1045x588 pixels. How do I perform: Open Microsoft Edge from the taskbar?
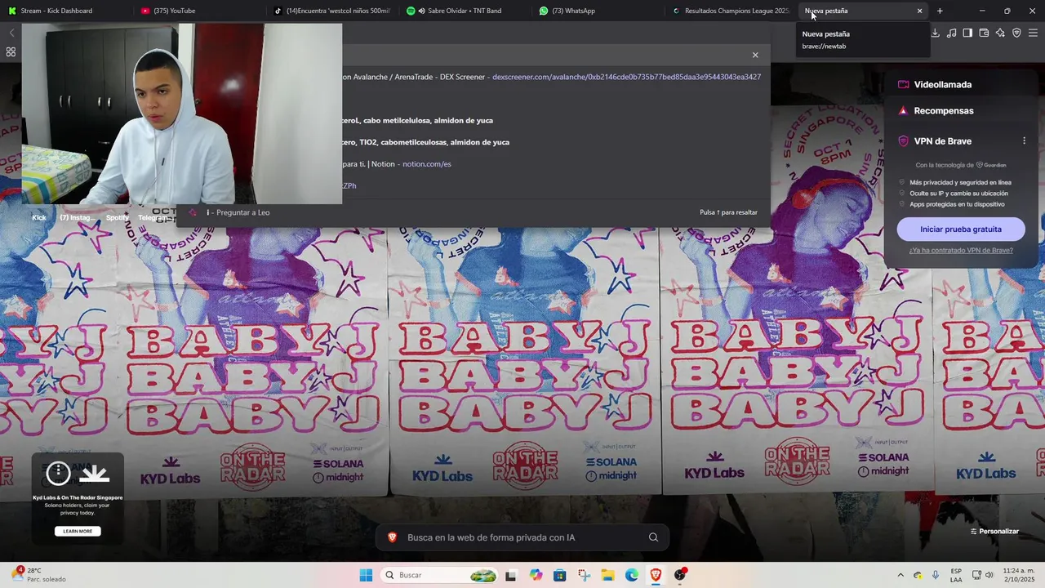tap(632, 575)
